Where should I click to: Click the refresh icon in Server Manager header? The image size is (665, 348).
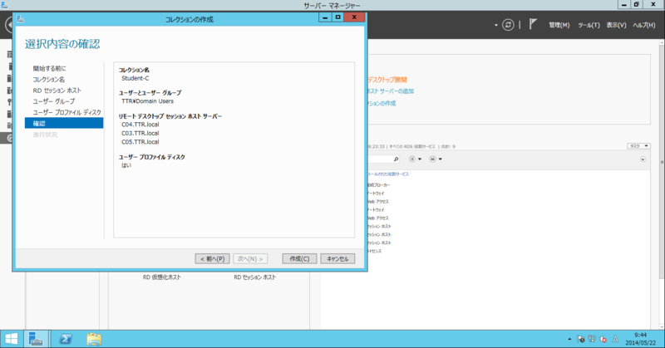508,25
